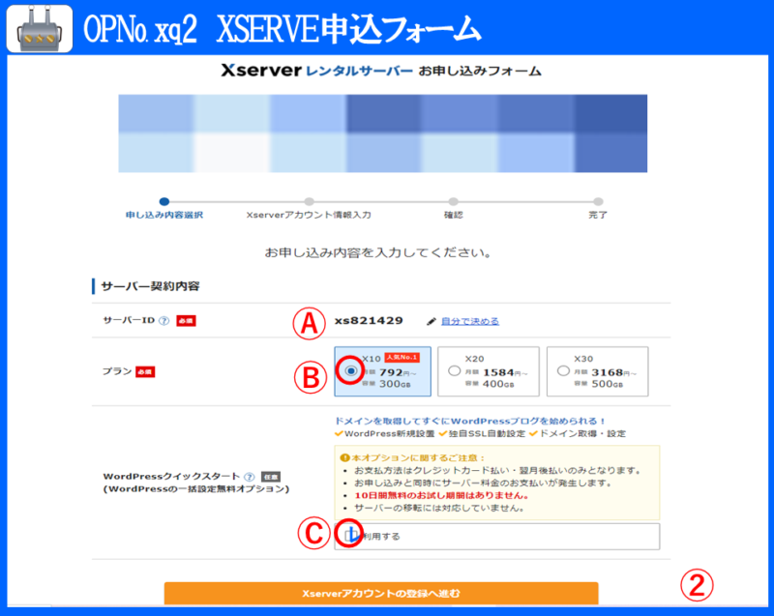The image size is (774, 616).
Task: Click the 3168 price on the X30 plan
Action: (608, 372)
